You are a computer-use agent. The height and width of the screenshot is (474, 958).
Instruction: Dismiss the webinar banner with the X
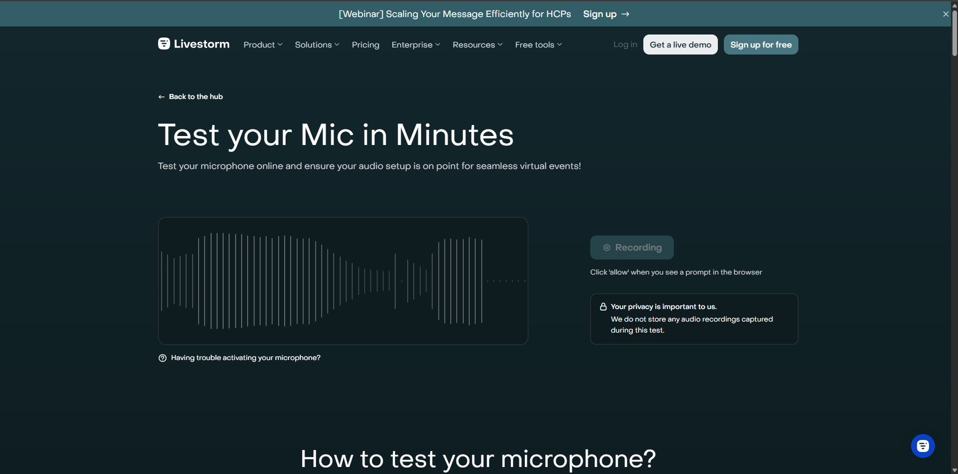(x=945, y=14)
